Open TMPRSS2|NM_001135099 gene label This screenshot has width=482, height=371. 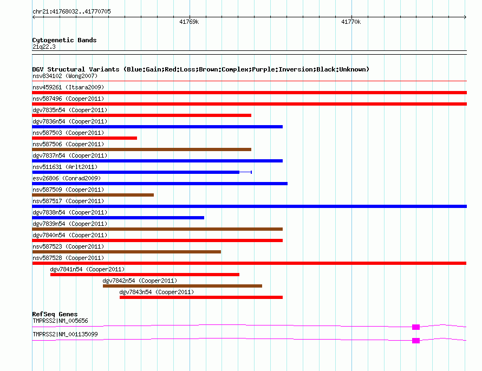[65, 334]
